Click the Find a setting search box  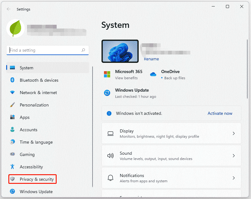tap(45, 50)
